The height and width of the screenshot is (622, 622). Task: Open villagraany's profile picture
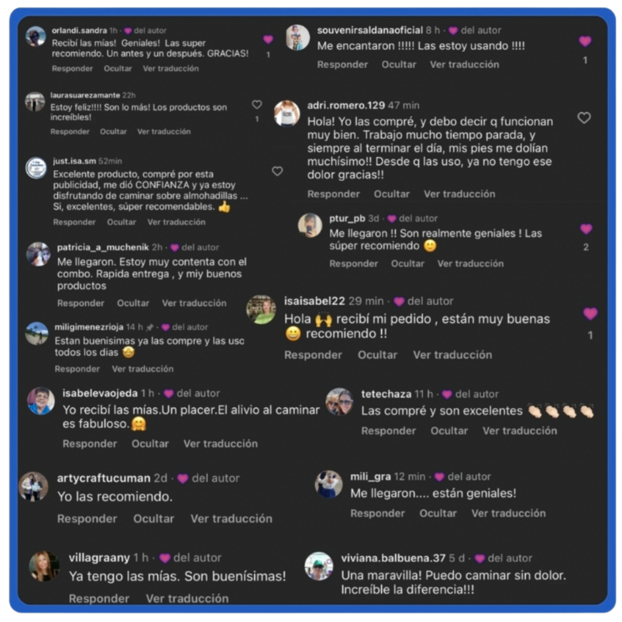tap(44, 566)
